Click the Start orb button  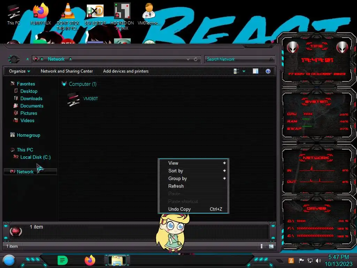(9, 260)
